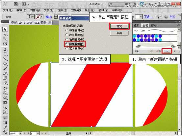Select the Pen tool
Viewport: 182px width, 136px height.
pos(5,49)
